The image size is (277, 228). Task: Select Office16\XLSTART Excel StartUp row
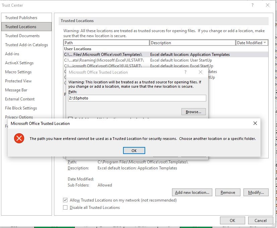(x=166, y=66)
